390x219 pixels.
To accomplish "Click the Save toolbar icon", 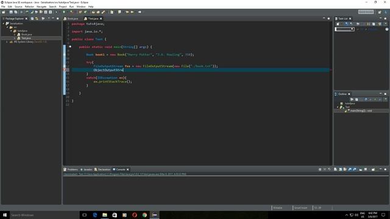I will tap(11, 12).
